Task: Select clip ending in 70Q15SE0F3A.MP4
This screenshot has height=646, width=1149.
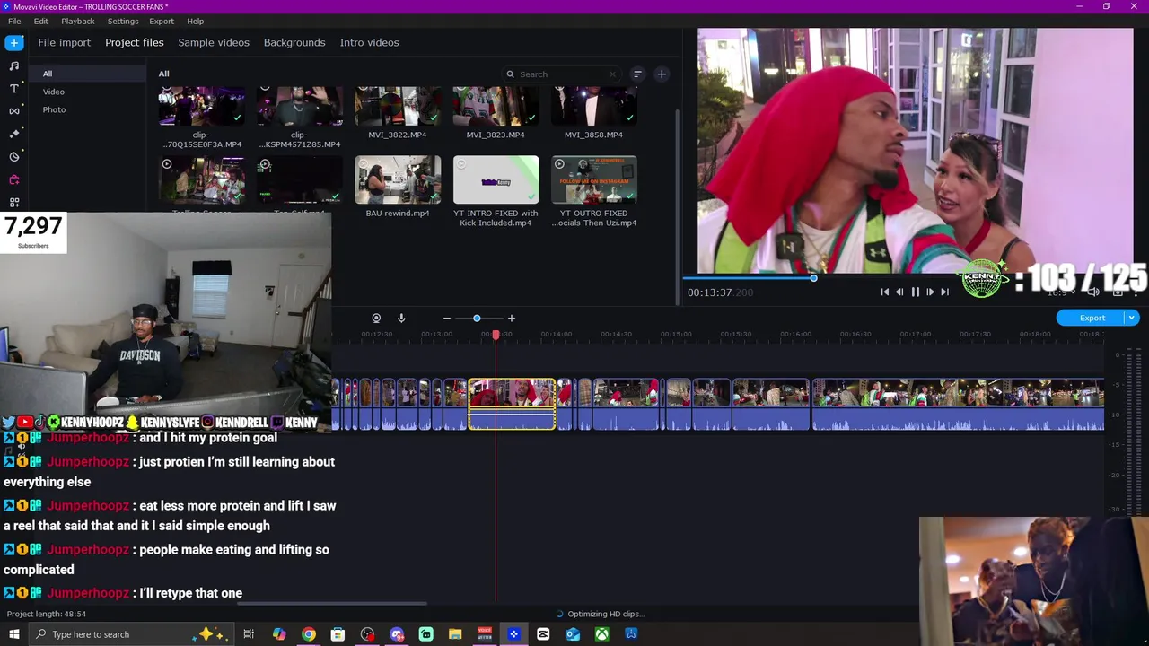Action: [201, 106]
